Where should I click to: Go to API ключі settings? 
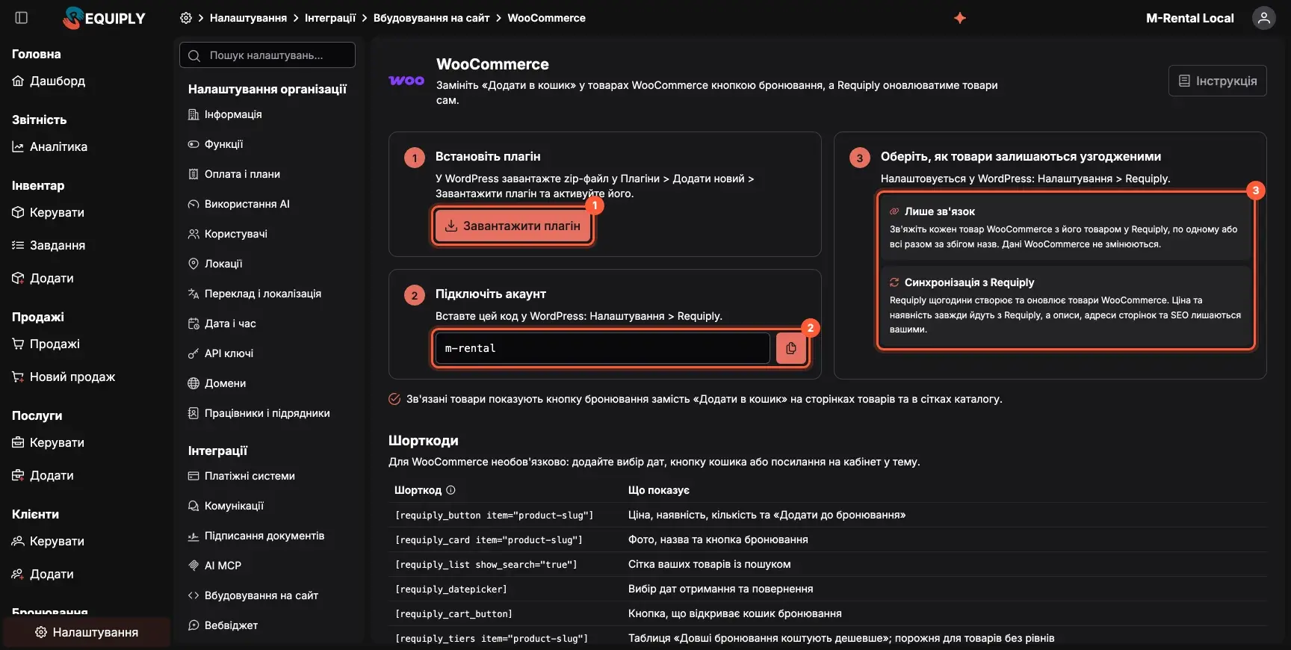[x=220, y=353]
